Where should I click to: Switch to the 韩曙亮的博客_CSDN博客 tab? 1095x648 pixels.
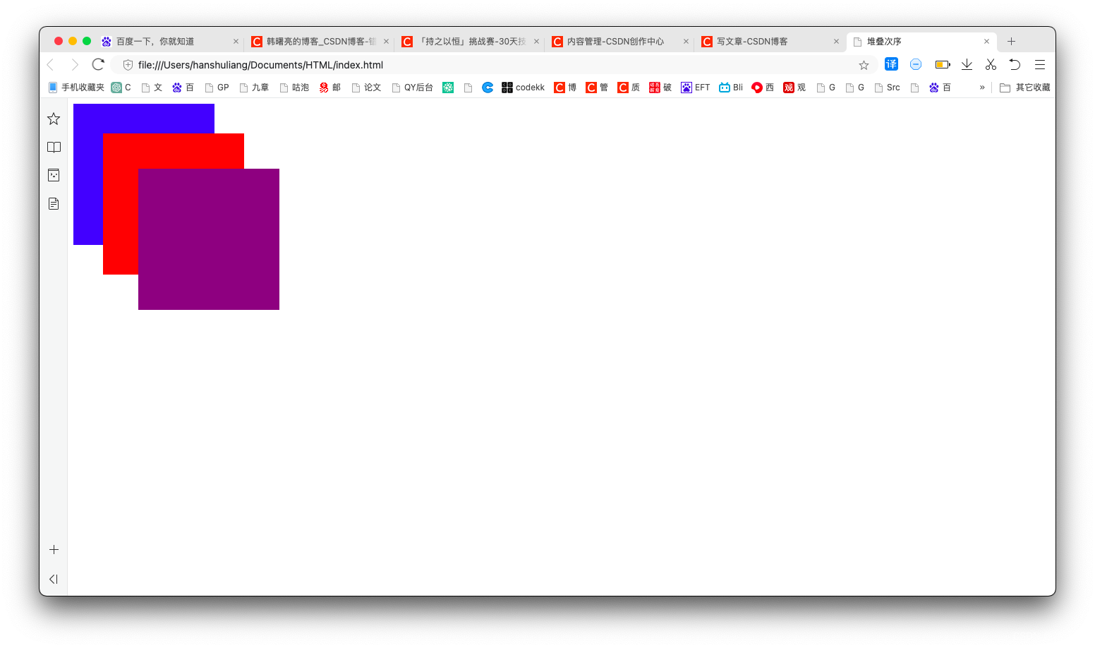click(319, 42)
